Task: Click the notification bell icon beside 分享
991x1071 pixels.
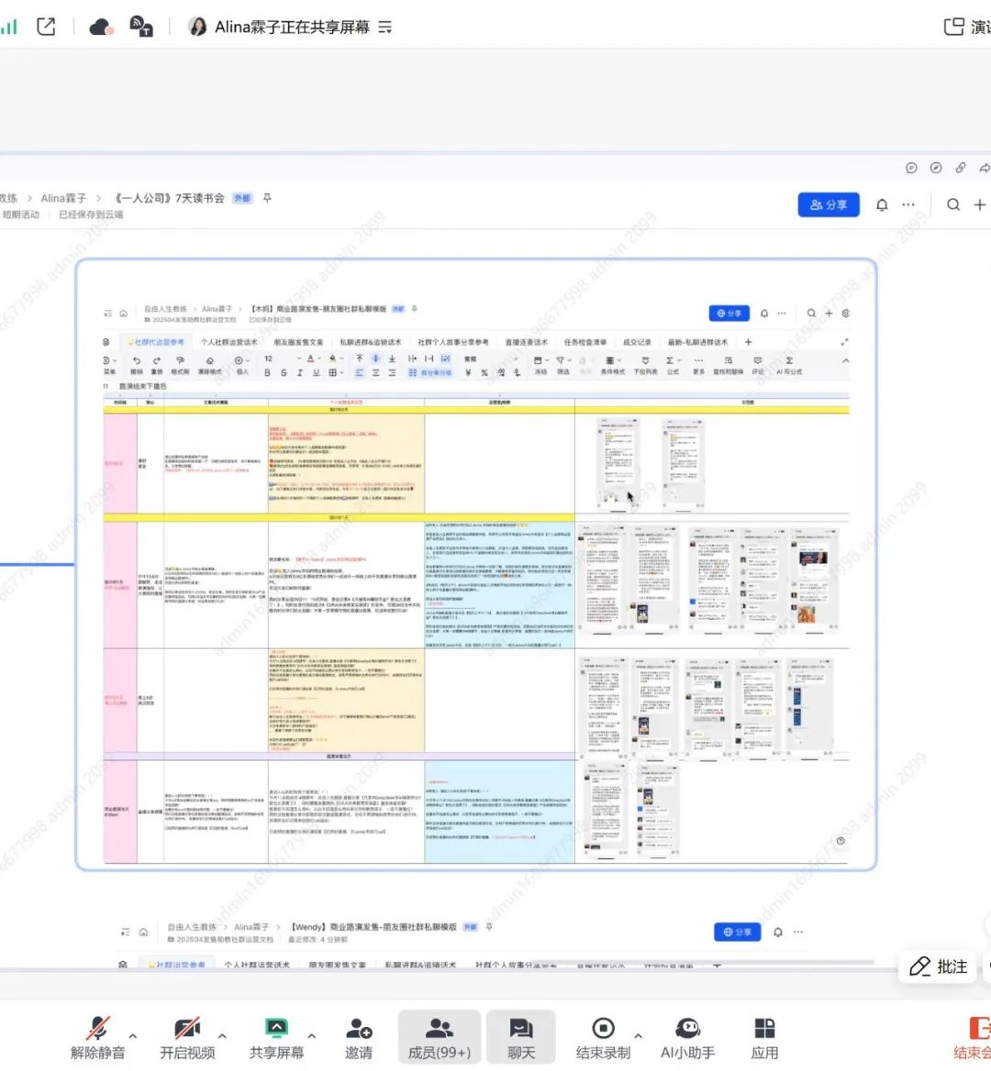Action: [x=882, y=204]
